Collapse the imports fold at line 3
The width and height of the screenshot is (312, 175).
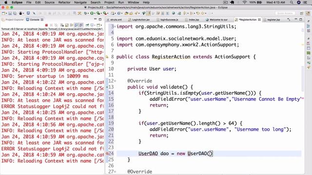click(115, 26)
